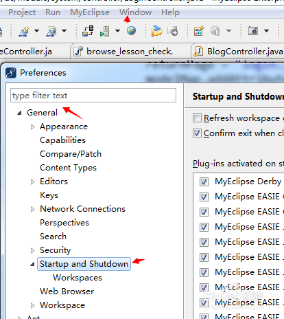284x319 pixels.
Task: Select Compare/Patch in the preferences tree
Action: tap(71, 154)
